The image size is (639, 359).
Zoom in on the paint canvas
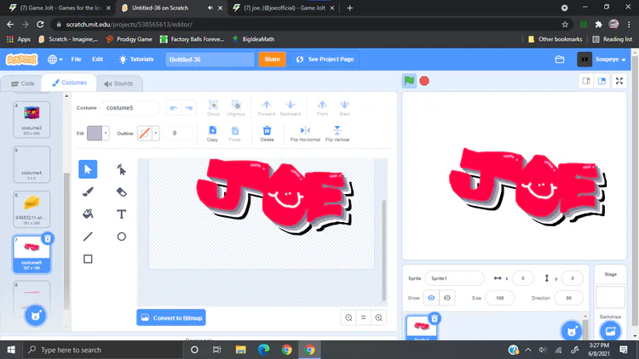378,317
